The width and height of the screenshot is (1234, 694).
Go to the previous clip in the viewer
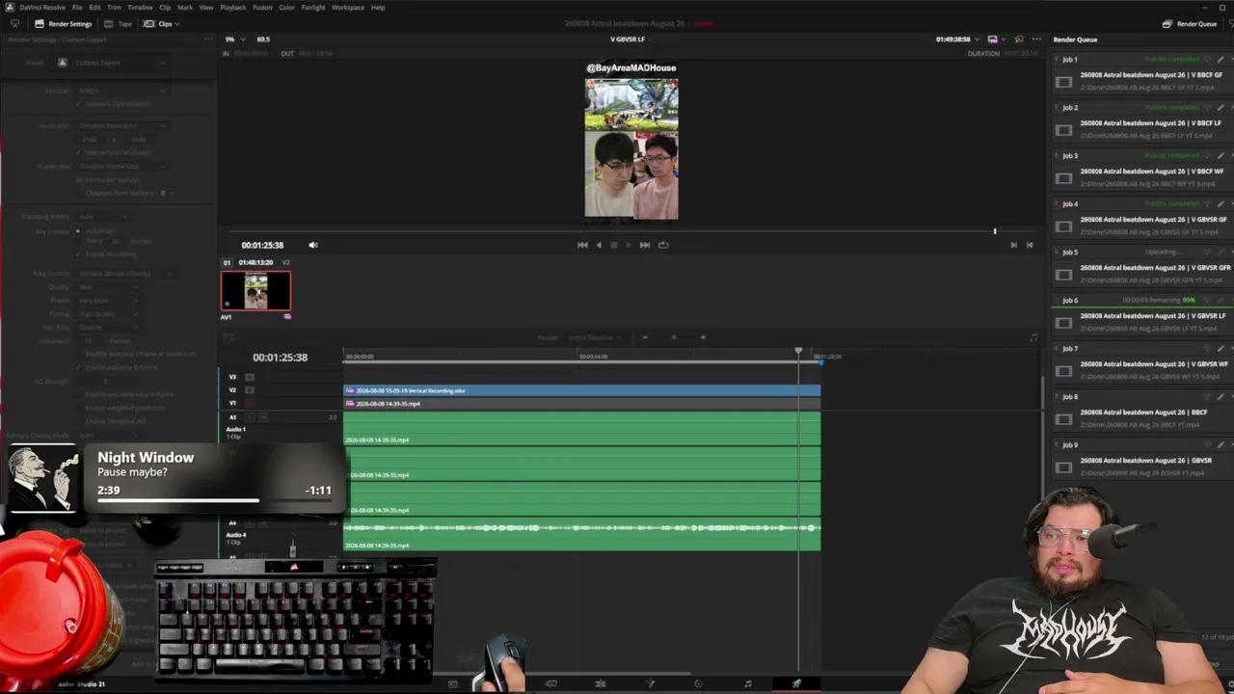1030,245
